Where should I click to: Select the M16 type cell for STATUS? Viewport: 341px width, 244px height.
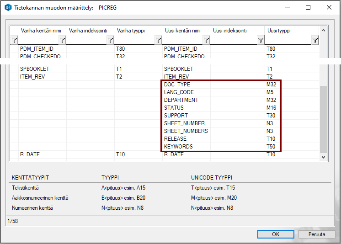[x=271, y=108]
